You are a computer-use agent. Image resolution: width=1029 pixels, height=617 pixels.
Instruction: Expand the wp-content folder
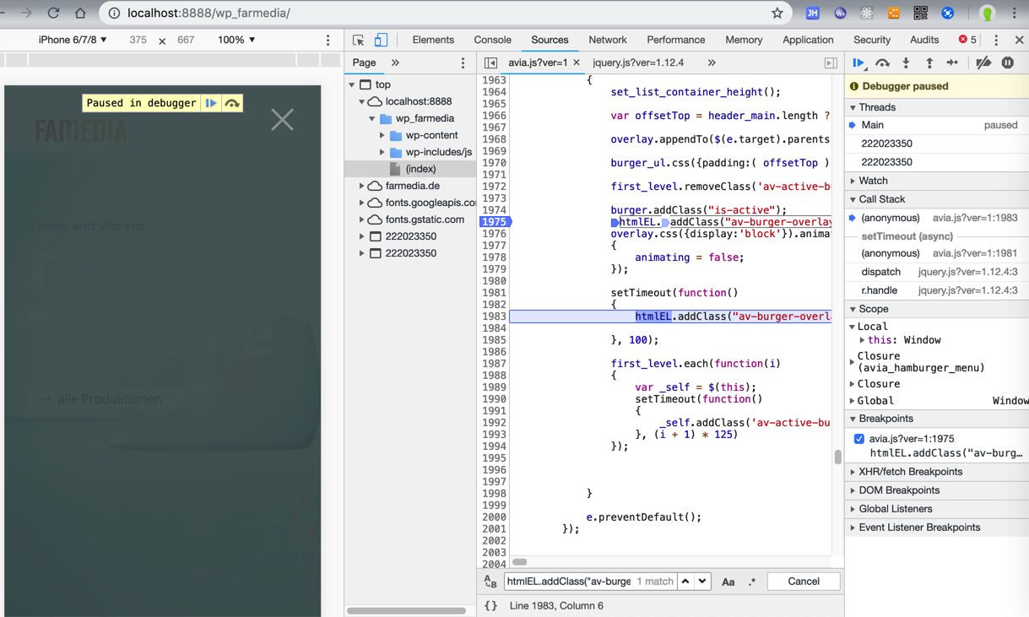click(x=382, y=135)
